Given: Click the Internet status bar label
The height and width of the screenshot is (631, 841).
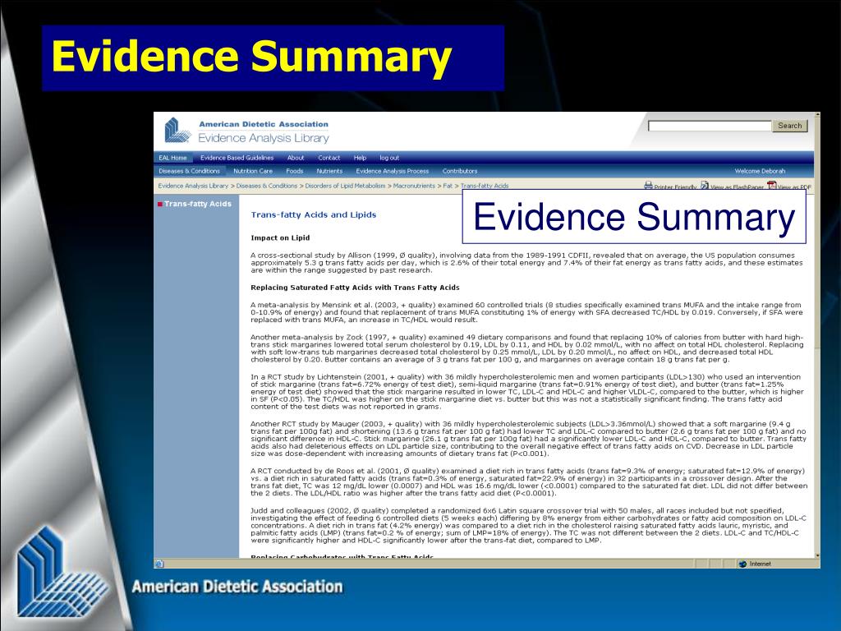Looking at the screenshot, I should tap(760, 564).
